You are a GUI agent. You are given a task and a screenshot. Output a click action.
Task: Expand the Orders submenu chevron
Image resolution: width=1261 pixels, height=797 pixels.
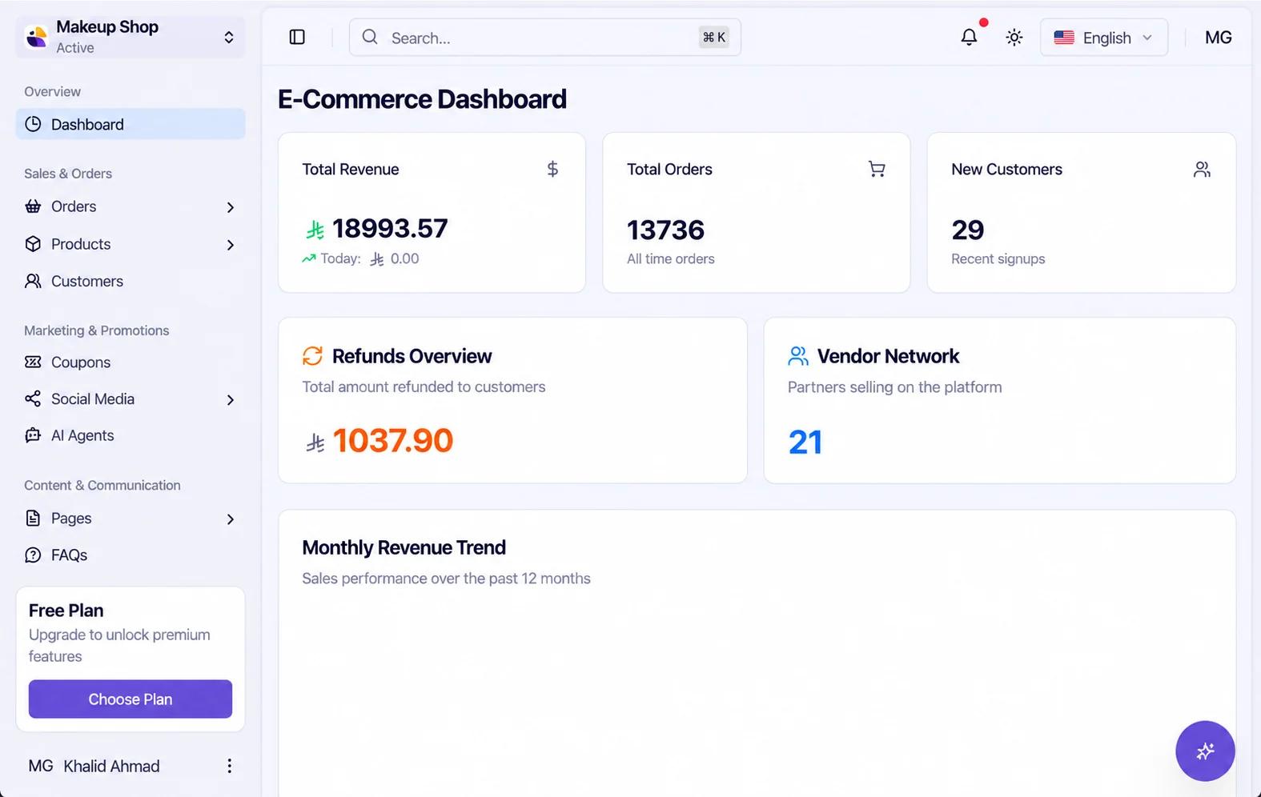coord(231,207)
